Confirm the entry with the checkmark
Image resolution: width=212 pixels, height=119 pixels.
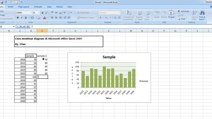[24, 26]
